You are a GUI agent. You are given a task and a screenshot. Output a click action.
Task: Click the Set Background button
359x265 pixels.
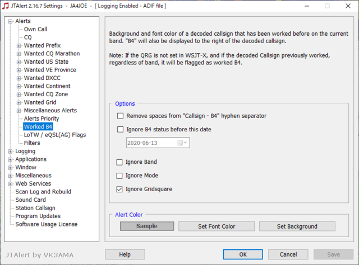pyautogui.click(x=297, y=226)
